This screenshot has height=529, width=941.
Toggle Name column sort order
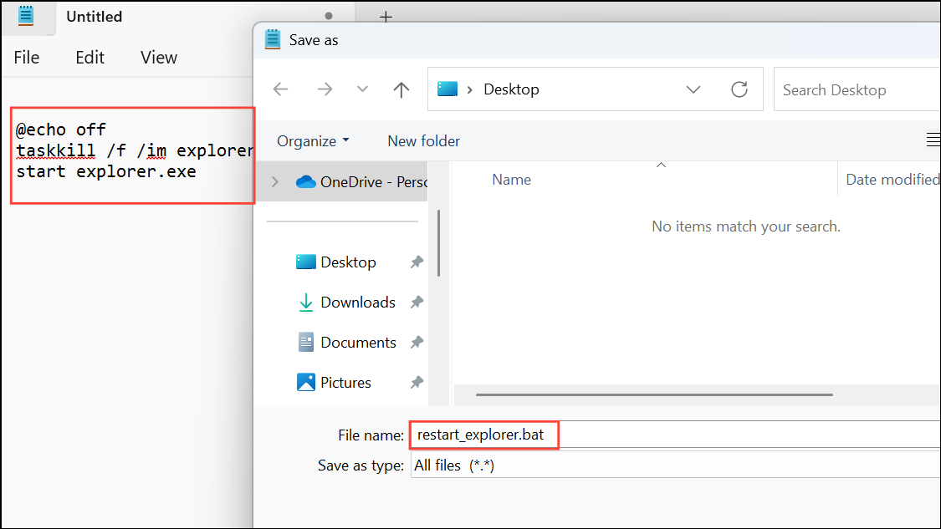(511, 179)
